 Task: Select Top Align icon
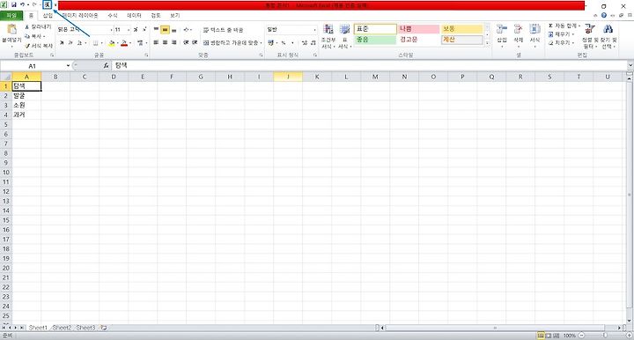[156, 30]
